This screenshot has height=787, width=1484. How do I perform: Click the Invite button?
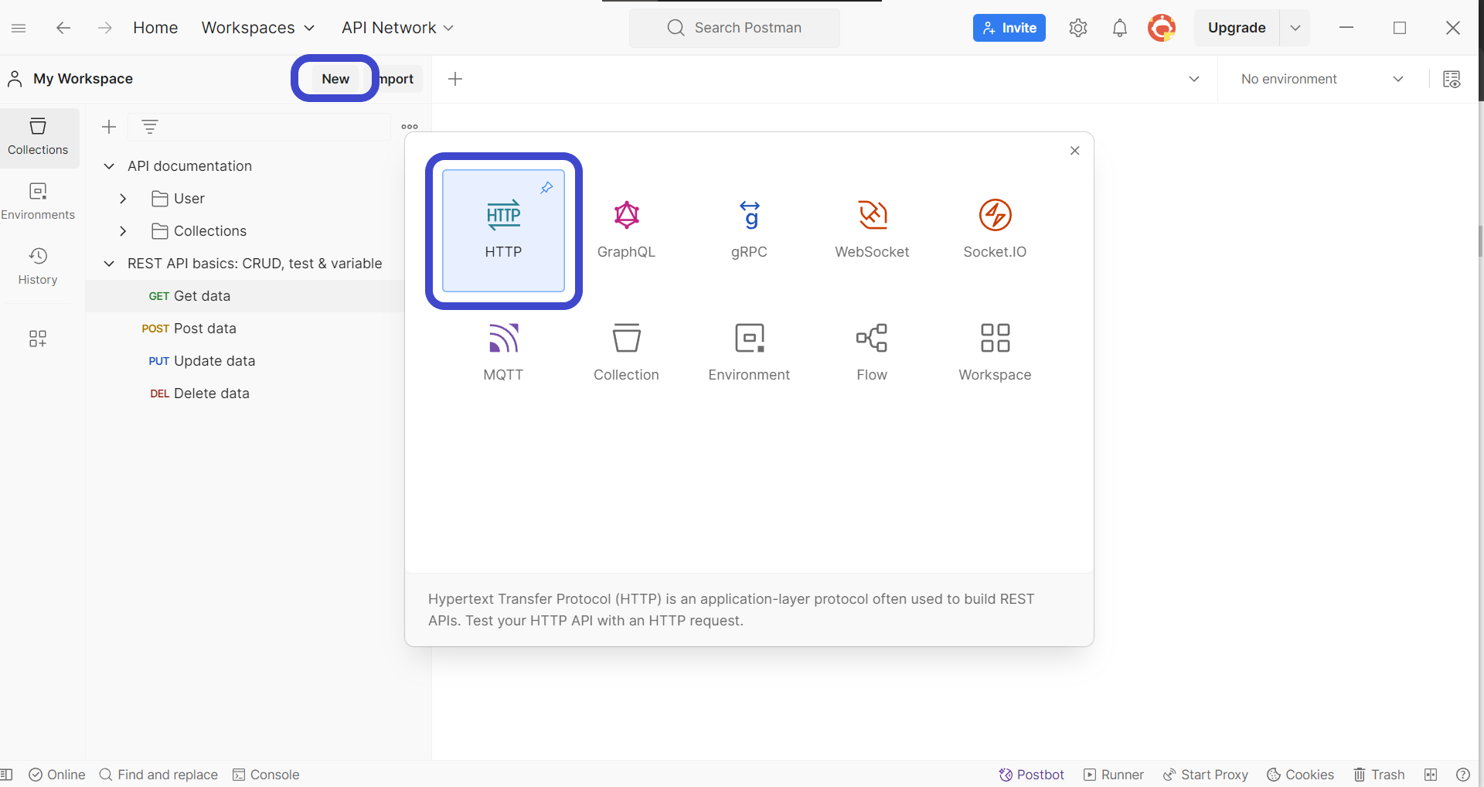pos(1009,28)
